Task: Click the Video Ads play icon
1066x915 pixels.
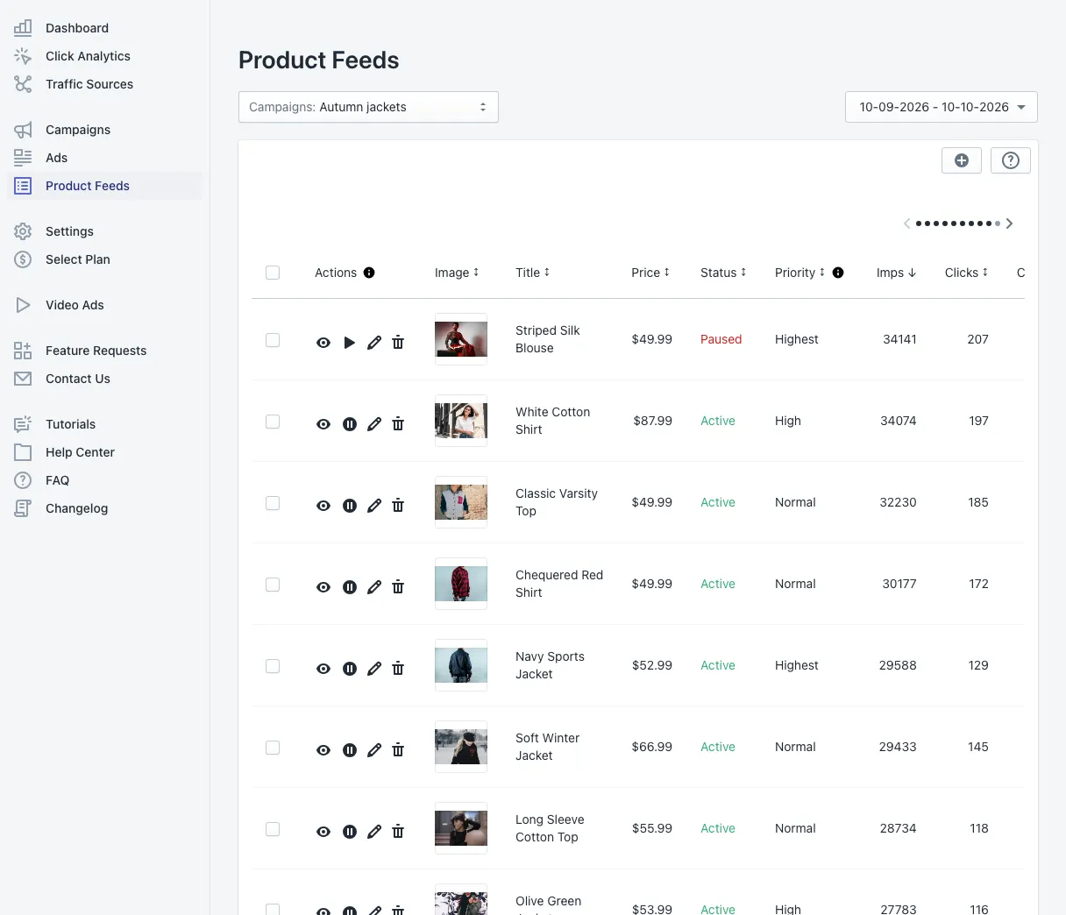Action: (23, 305)
